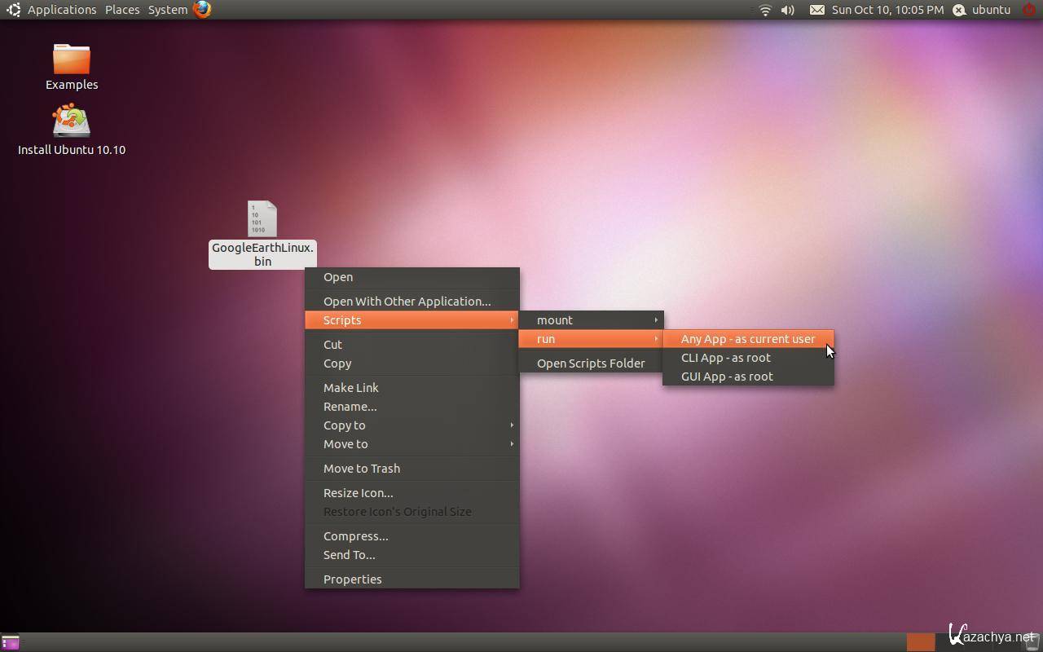Image resolution: width=1043 pixels, height=652 pixels.
Task: Click the date and time clock
Action: pos(887,10)
